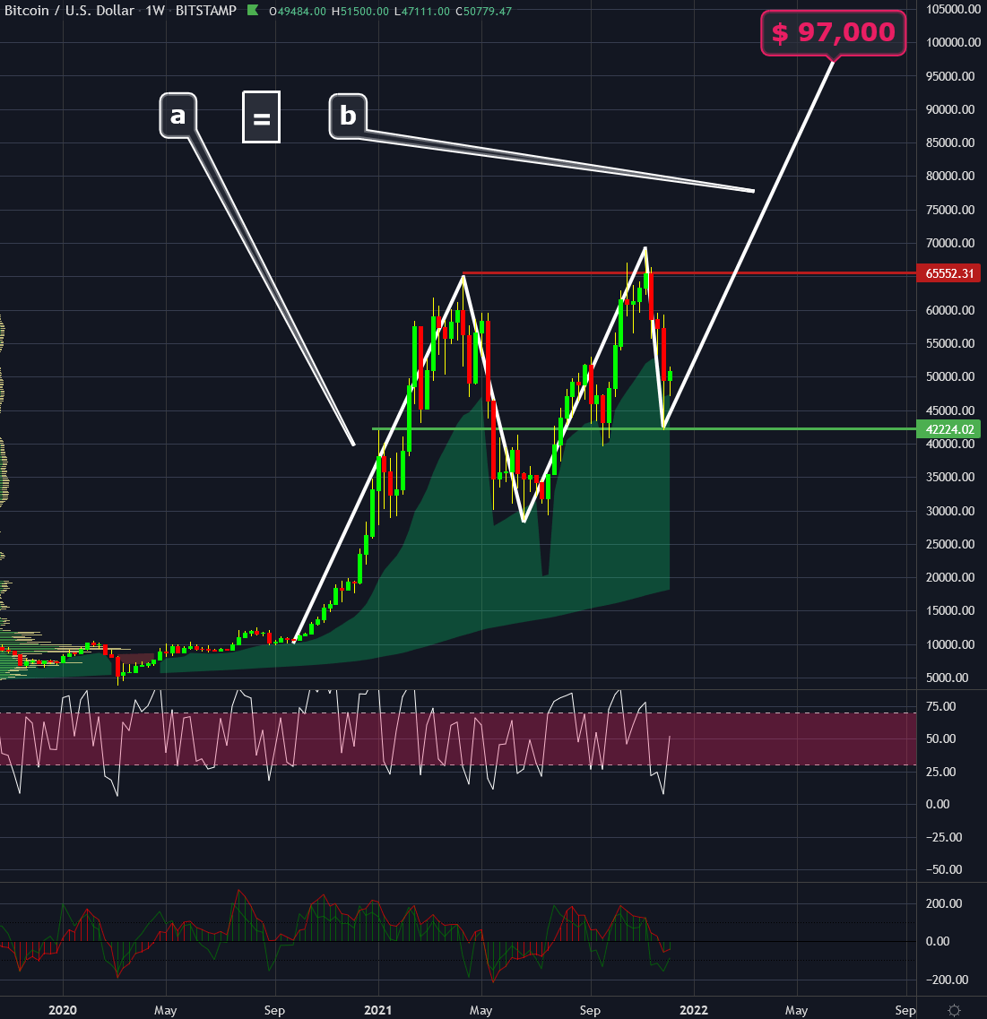Click the 'a' text label drawing
The width and height of the screenshot is (987, 1019).
pyautogui.click(x=178, y=115)
